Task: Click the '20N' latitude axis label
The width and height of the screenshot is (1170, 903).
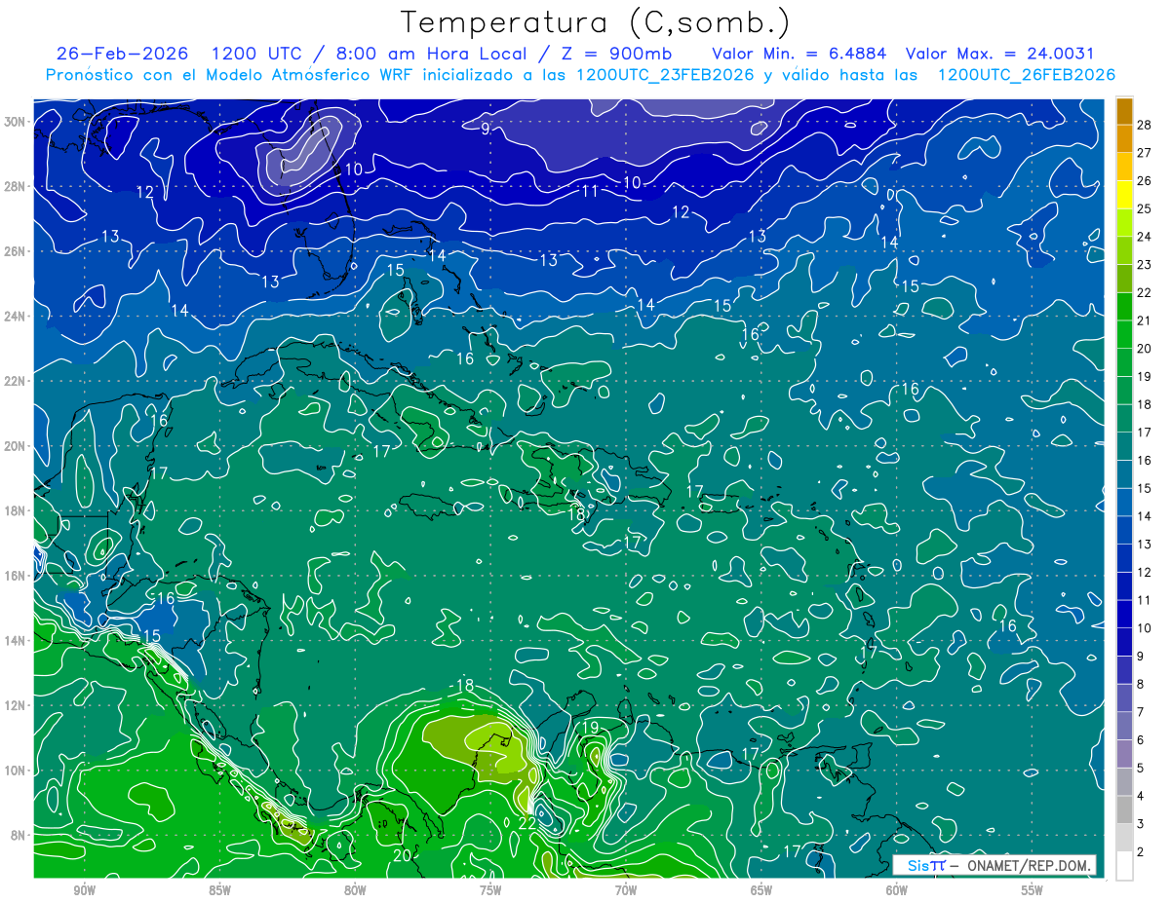Action: pos(17,446)
